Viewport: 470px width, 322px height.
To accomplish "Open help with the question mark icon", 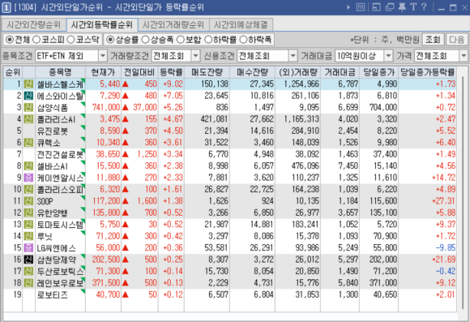I will (x=424, y=7).
